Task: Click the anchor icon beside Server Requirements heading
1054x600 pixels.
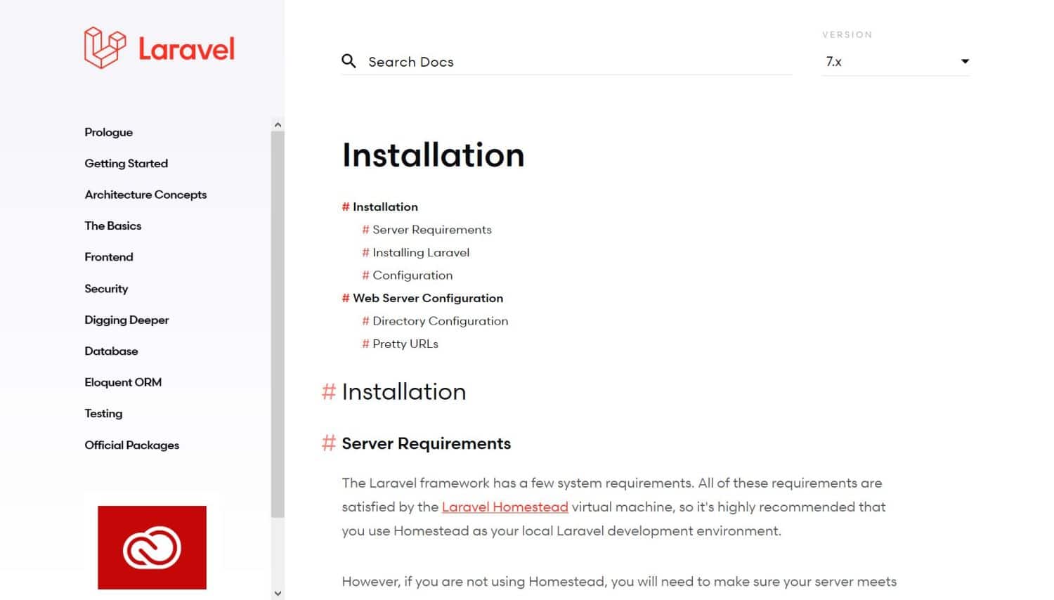Action: [329, 443]
